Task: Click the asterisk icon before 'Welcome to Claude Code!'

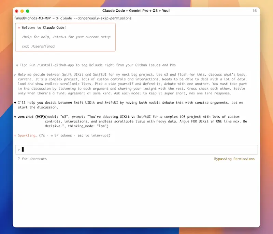Action: pyautogui.click(x=19, y=28)
